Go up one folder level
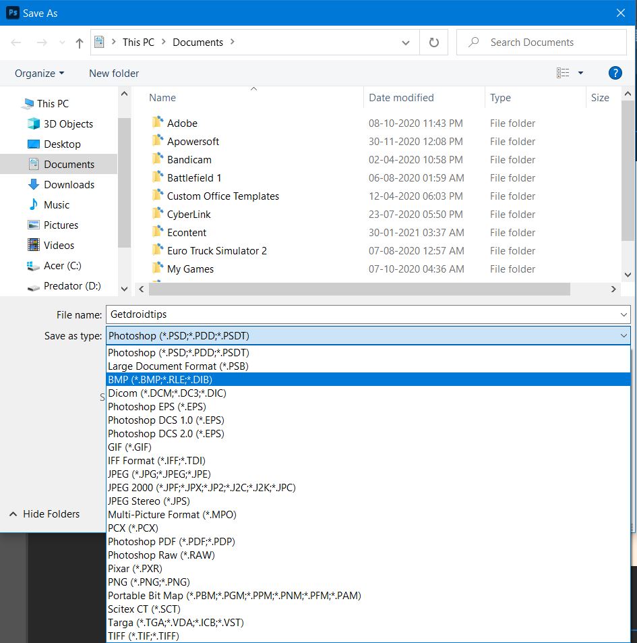Viewport: 637px width, 643px height. [80, 43]
